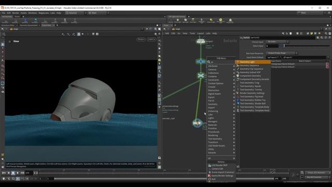Add new pane tab next to Scene View
The width and height of the screenshot is (332, 187).
(x=57, y=25)
